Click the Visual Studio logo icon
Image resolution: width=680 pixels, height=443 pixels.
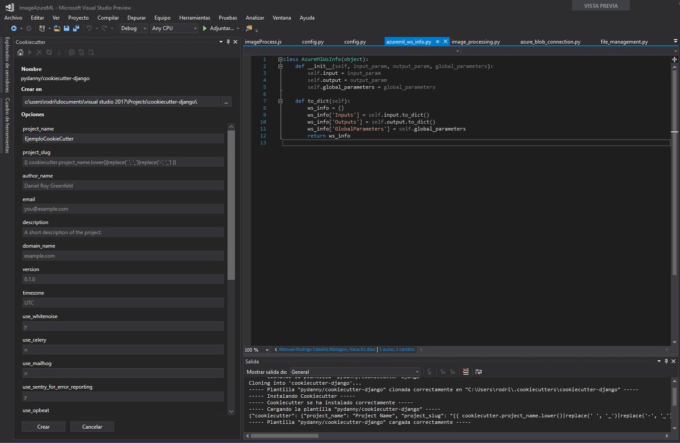pos(9,7)
